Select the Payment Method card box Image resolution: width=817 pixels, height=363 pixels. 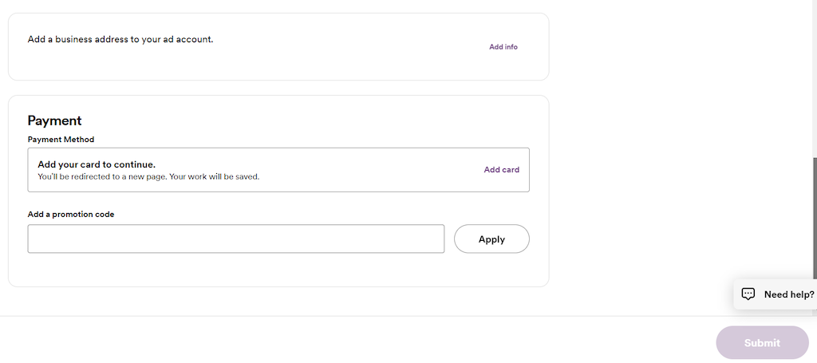coord(278,170)
